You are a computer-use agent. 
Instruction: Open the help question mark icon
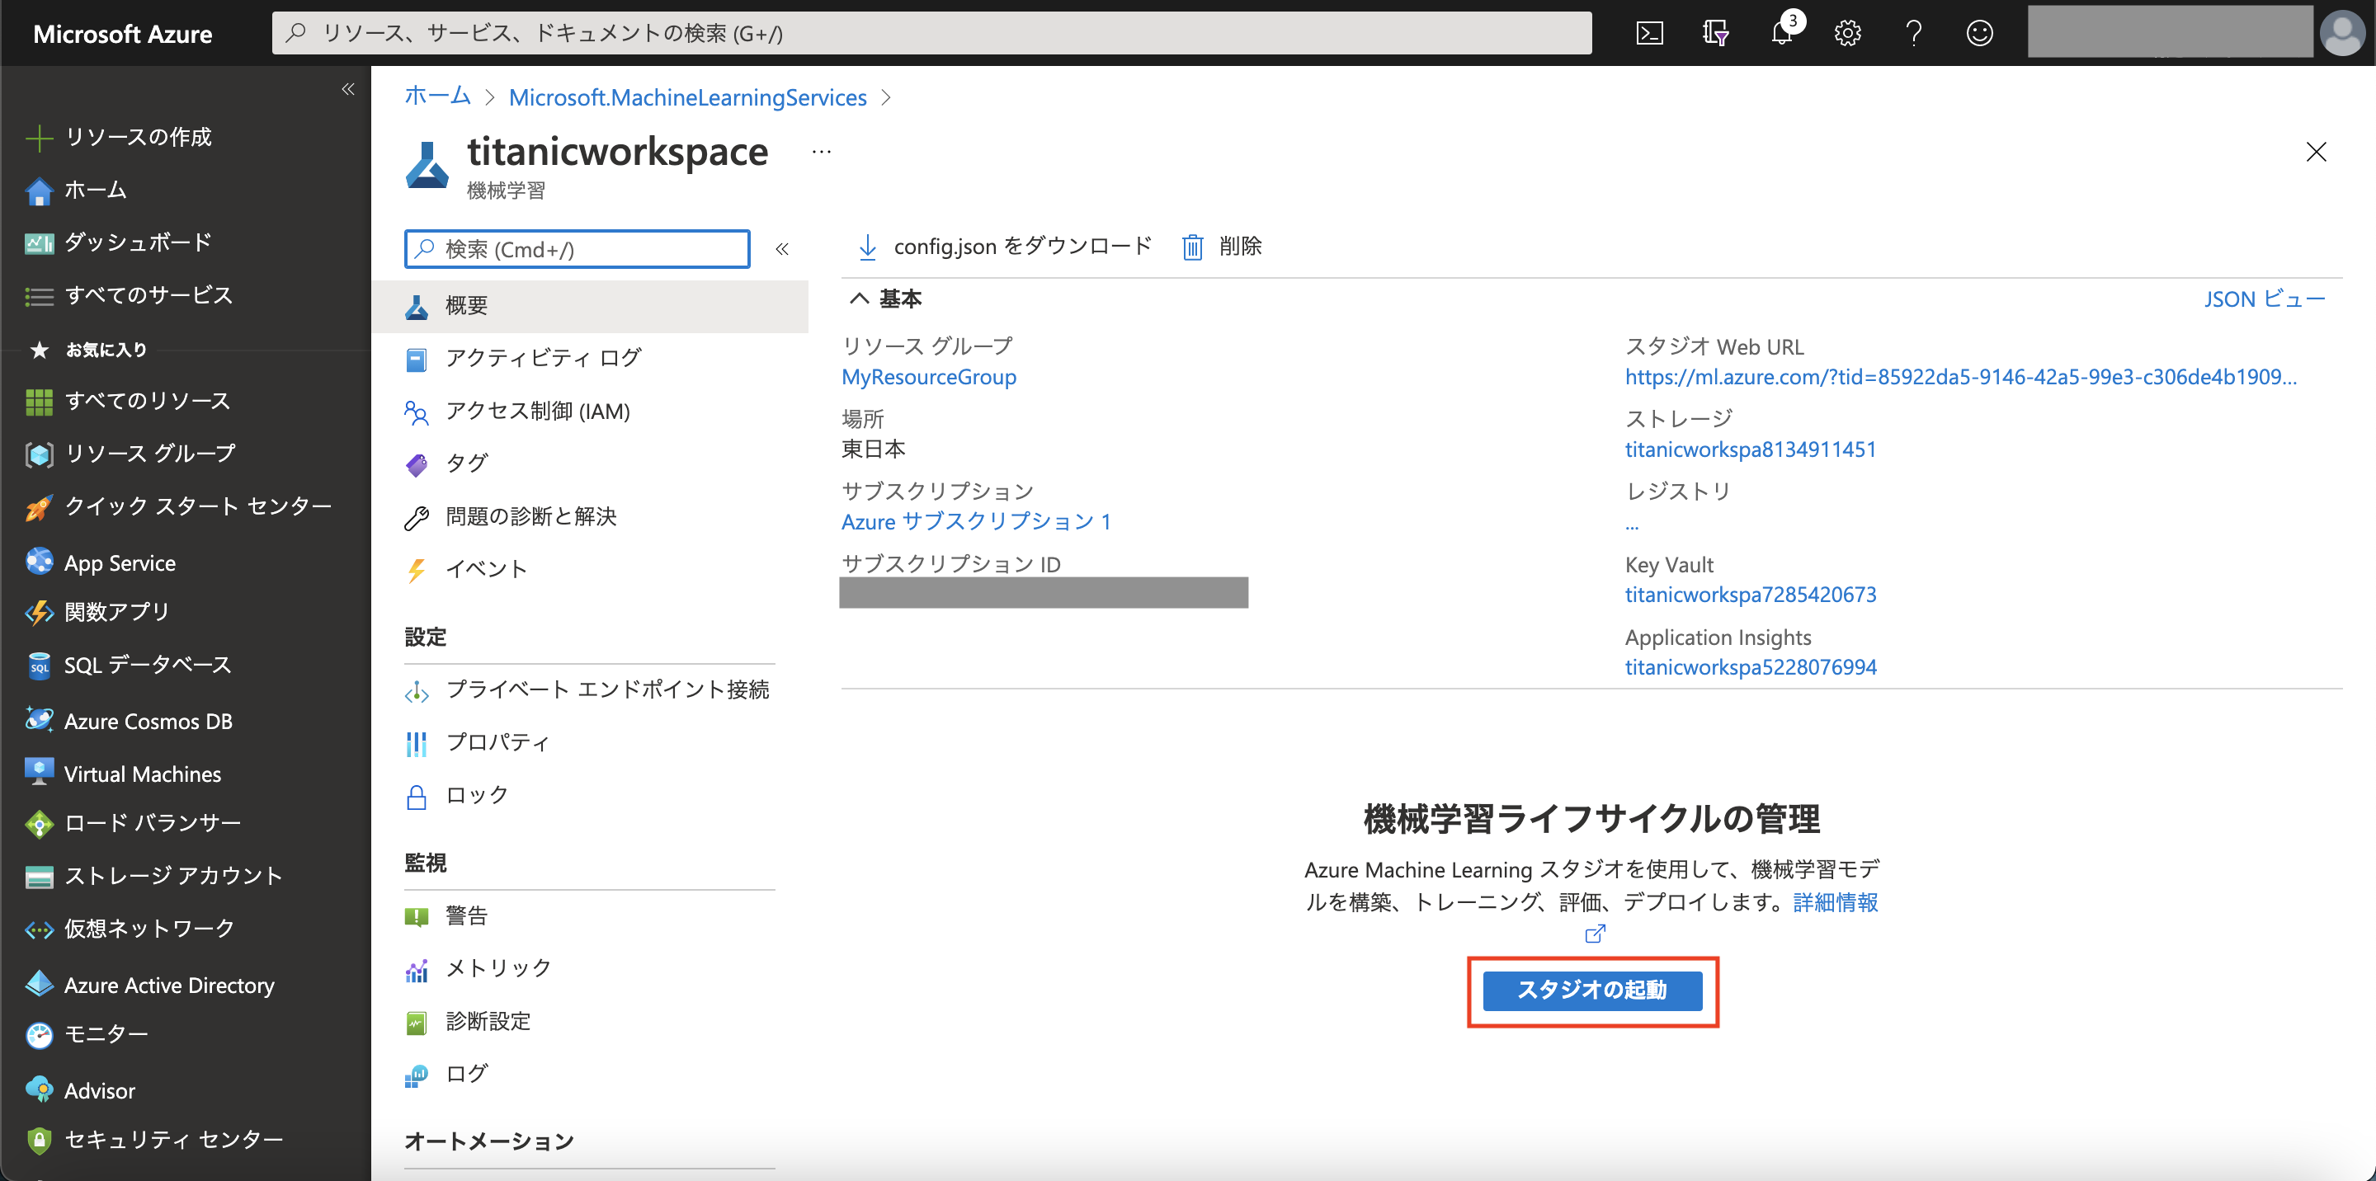pos(1913,33)
